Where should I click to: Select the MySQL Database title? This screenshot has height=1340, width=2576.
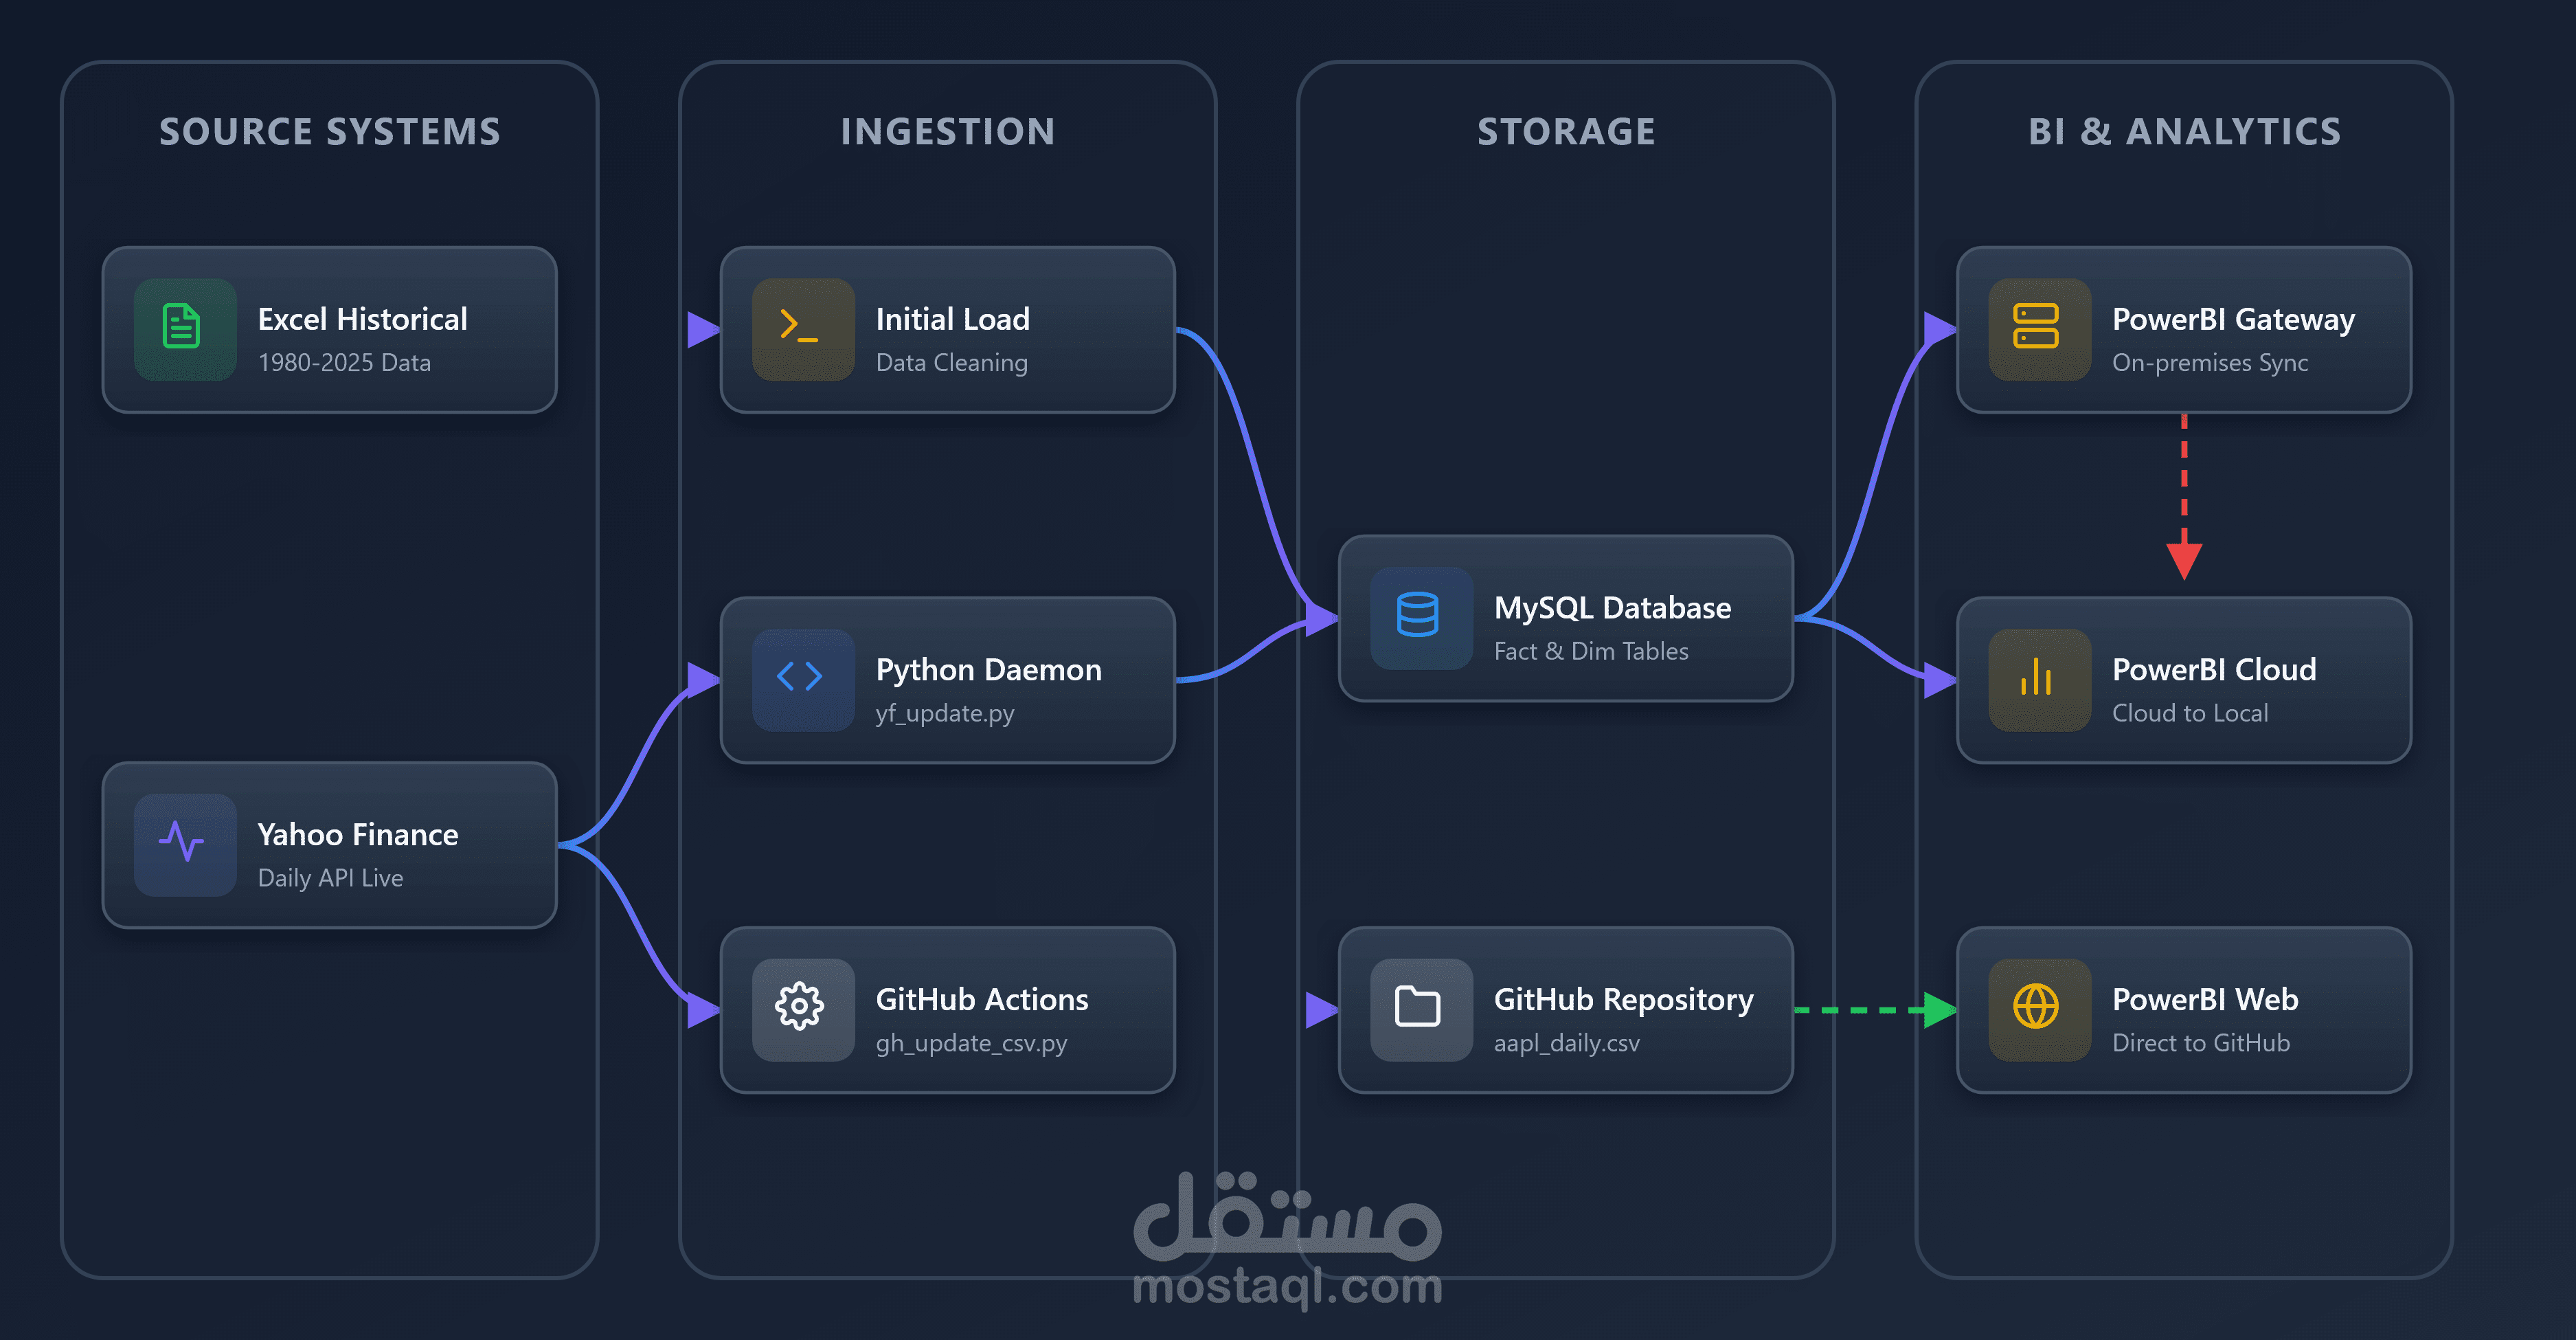[x=1613, y=608]
